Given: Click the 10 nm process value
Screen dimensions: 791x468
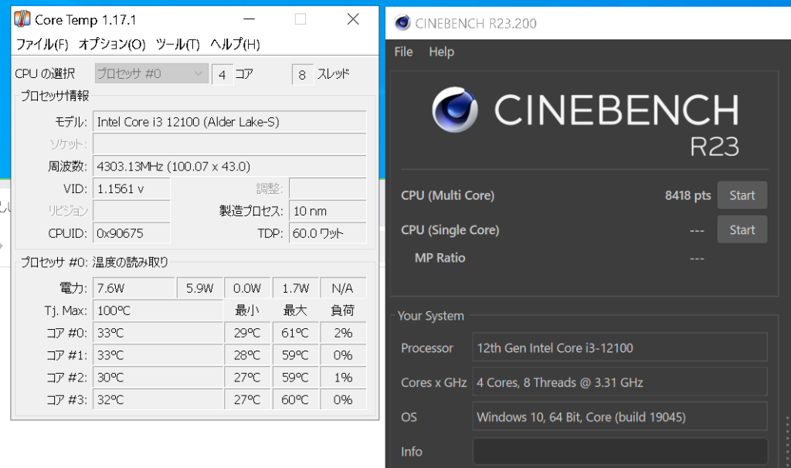Looking at the screenshot, I should [328, 211].
